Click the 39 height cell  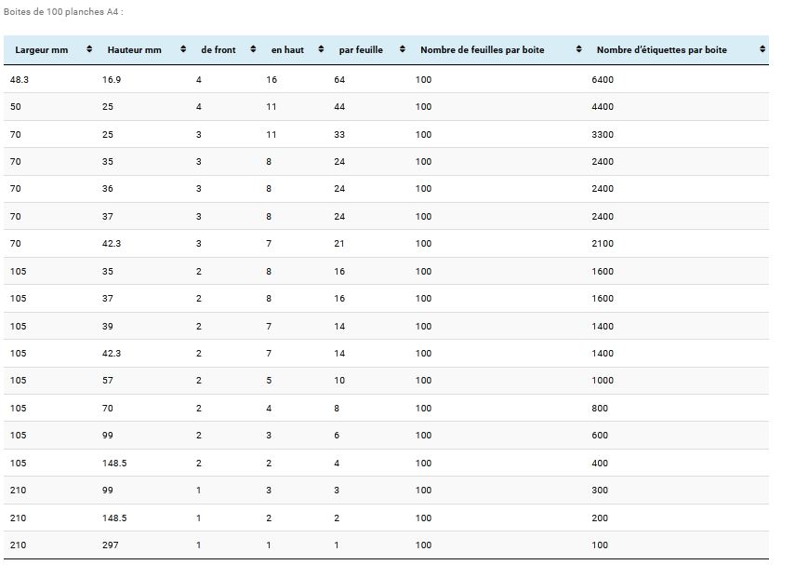[108, 326]
